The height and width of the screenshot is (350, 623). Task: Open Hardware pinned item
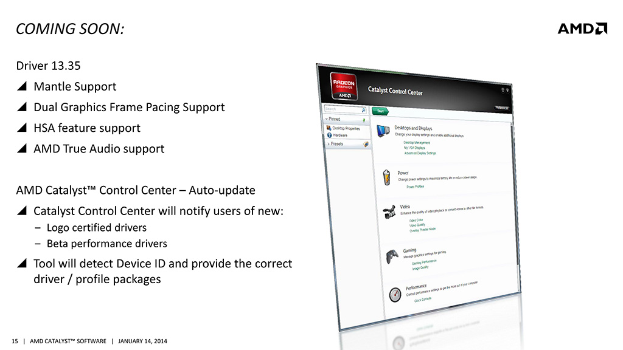[x=340, y=136]
